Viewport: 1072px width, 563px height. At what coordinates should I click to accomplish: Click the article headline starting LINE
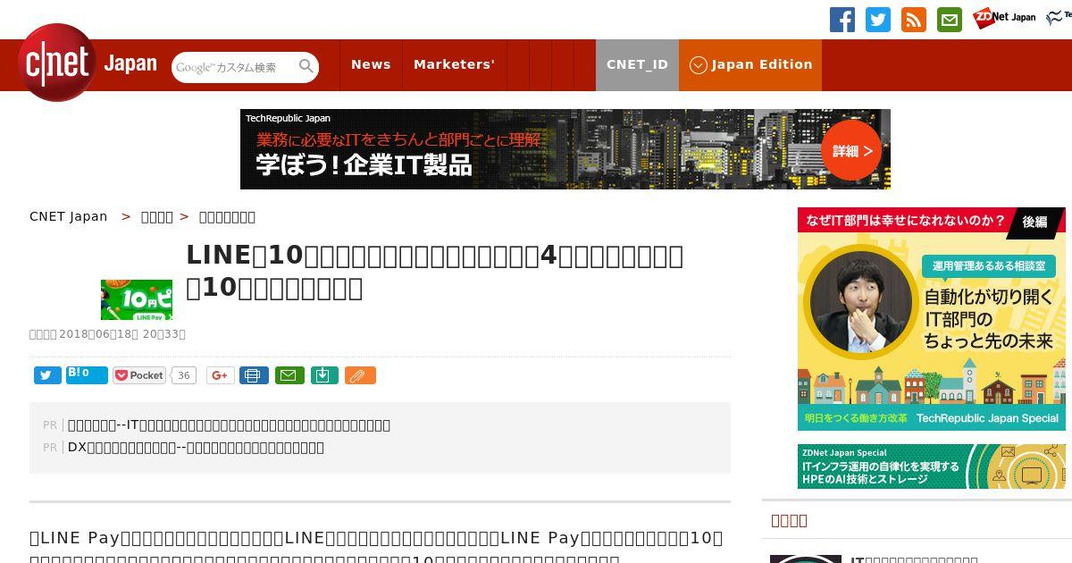(435, 272)
